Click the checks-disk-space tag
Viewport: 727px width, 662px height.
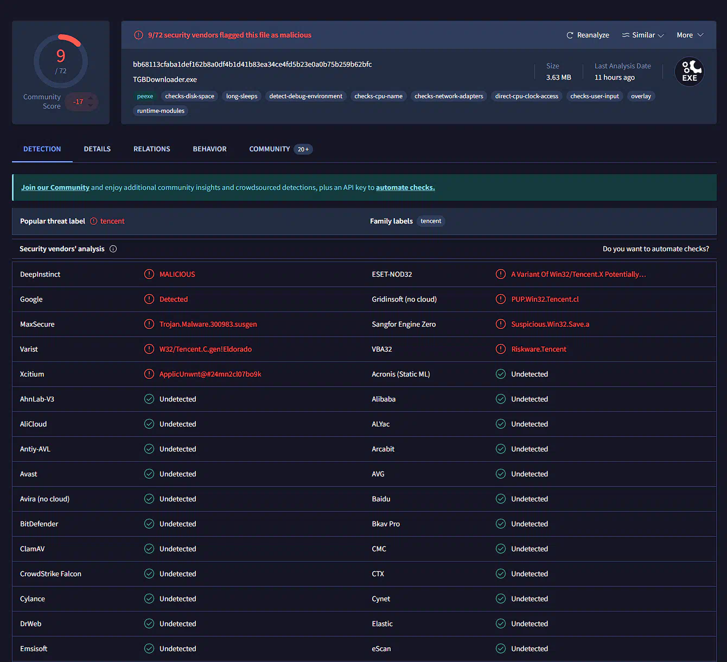pos(190,97)
